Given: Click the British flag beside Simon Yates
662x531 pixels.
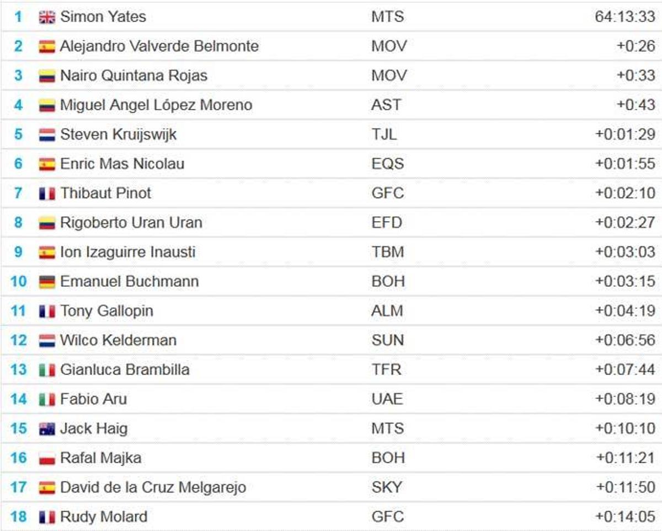Looking at the screenshot, I should (x=47, y=17).
